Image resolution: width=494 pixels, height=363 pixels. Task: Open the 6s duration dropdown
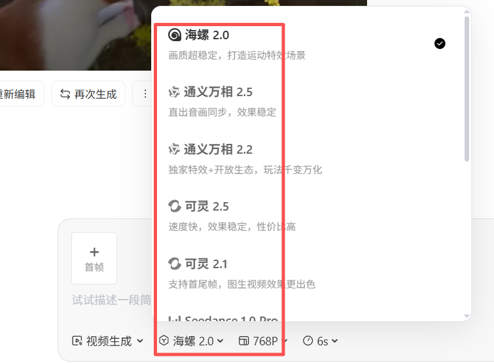[x=321, y=341]
